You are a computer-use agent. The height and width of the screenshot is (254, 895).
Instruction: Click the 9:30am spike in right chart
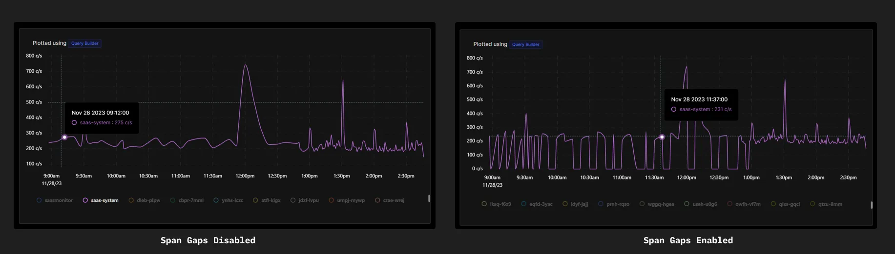point(526,115)
